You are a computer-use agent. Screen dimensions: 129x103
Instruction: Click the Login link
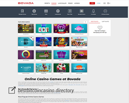99,3
